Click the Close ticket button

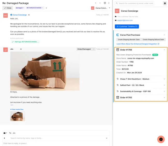click(8, 8)
